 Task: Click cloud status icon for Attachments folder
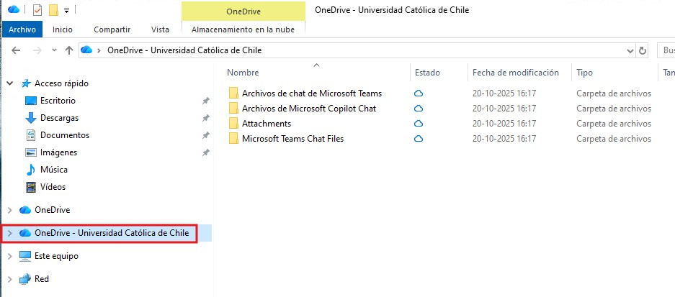(418, 124)
